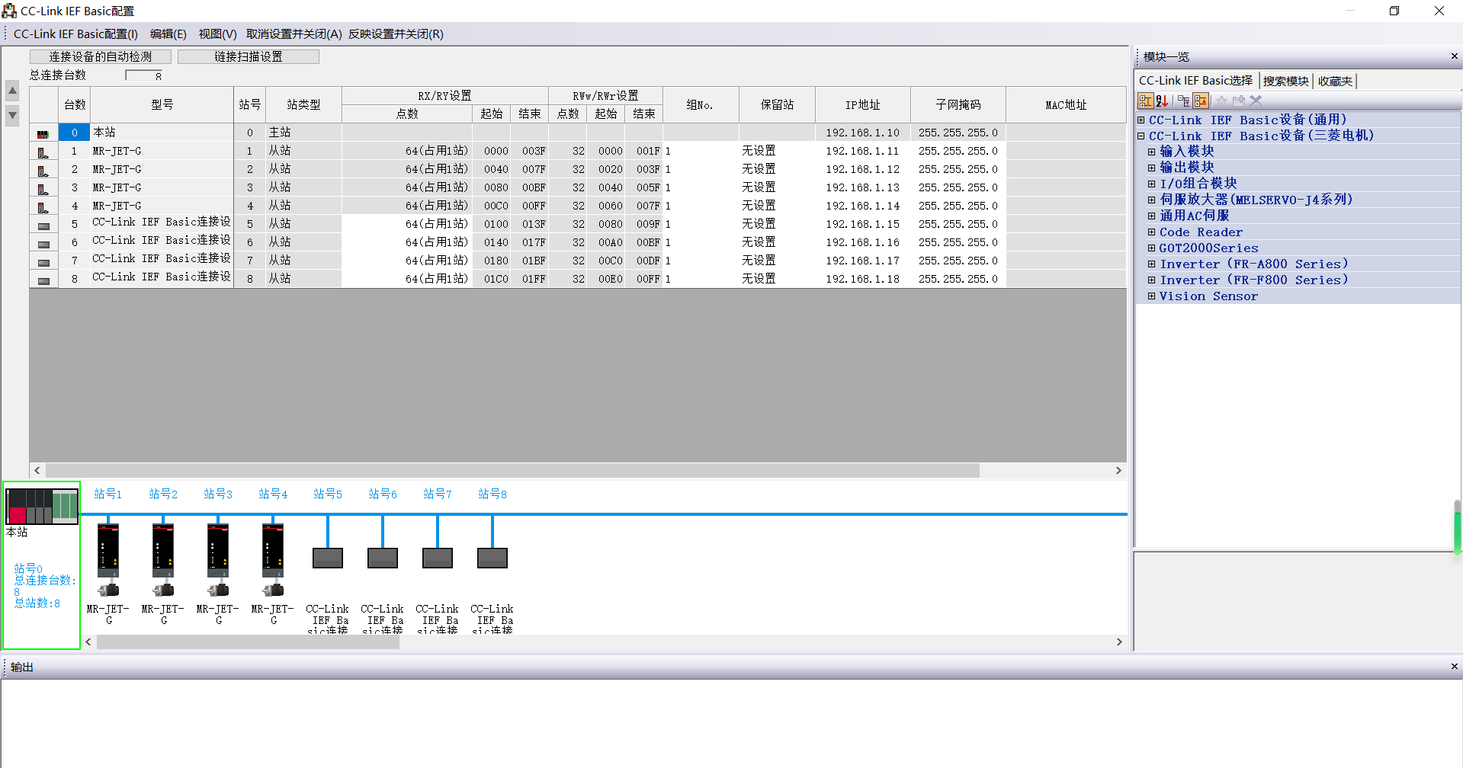Select station 7 generic device box in diagram
1463x768 pixels.
tap(438, 558)
